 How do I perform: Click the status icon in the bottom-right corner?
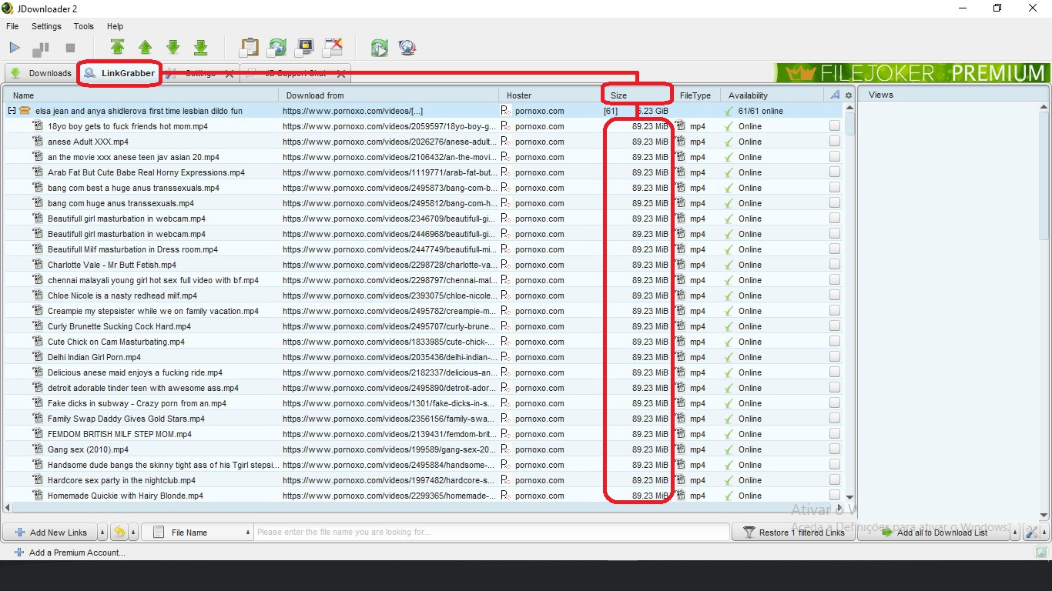click(1041, 552)
